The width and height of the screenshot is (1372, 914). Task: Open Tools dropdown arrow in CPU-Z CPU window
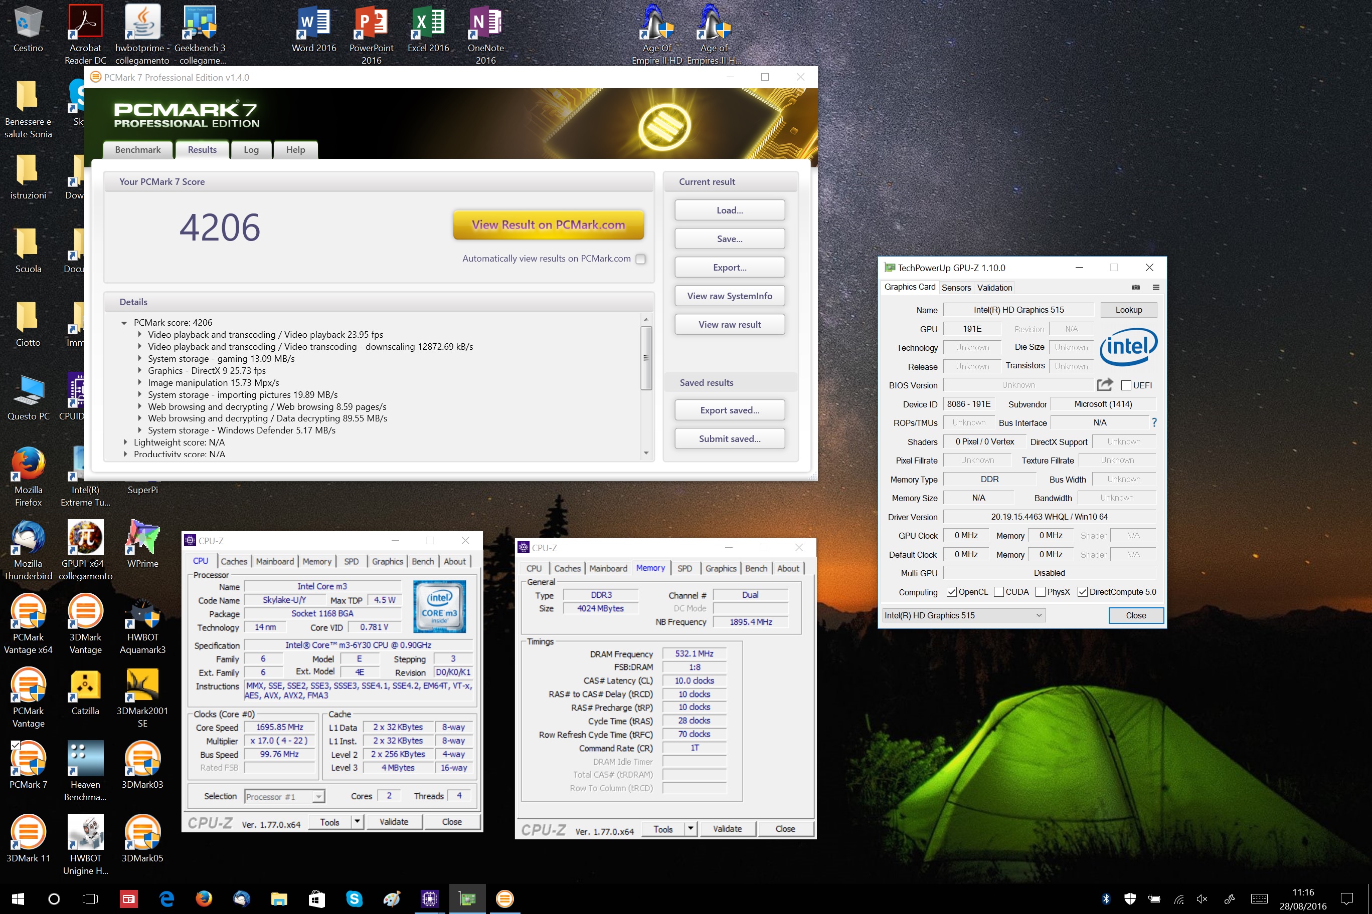click(357, 821)
